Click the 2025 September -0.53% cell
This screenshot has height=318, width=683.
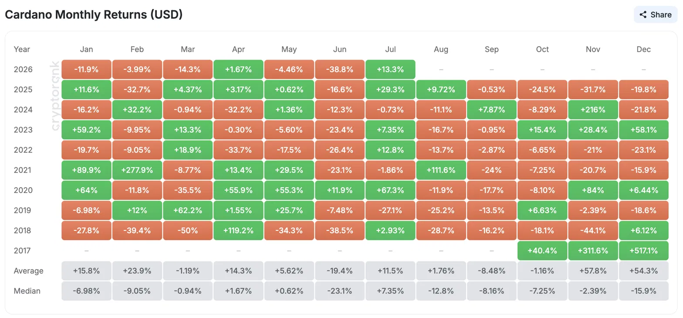pos(492,89)
